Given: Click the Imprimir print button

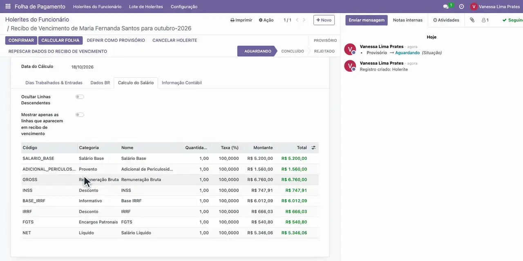Looking at the screenshot, I should (x=241, y=20).
